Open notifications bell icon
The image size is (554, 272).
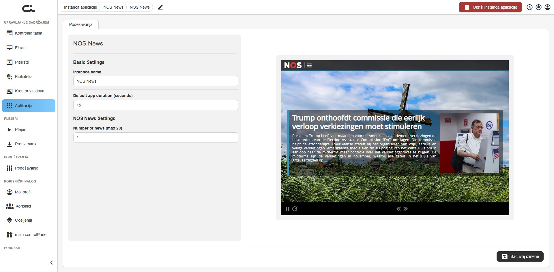pos(538,7)
